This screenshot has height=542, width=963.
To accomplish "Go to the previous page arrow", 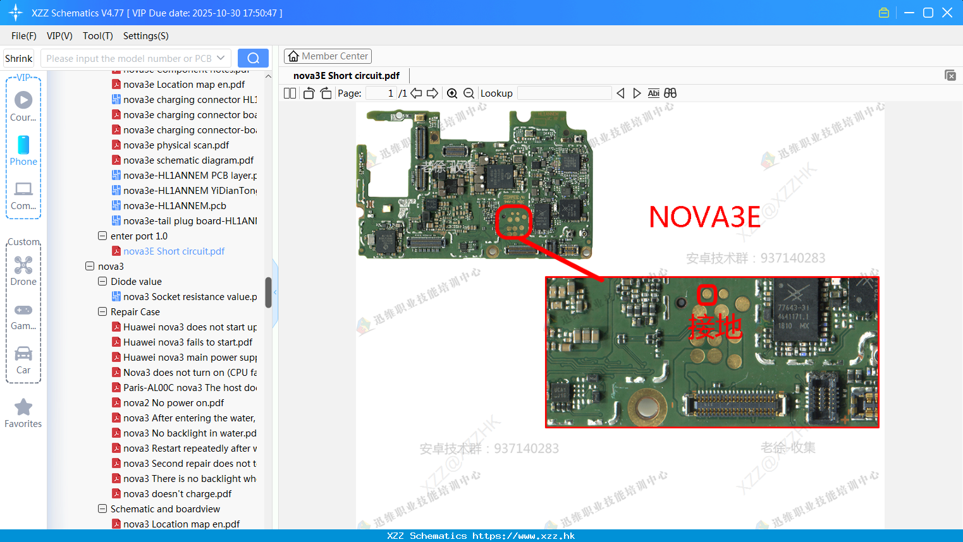I will [x=416, y=93].
